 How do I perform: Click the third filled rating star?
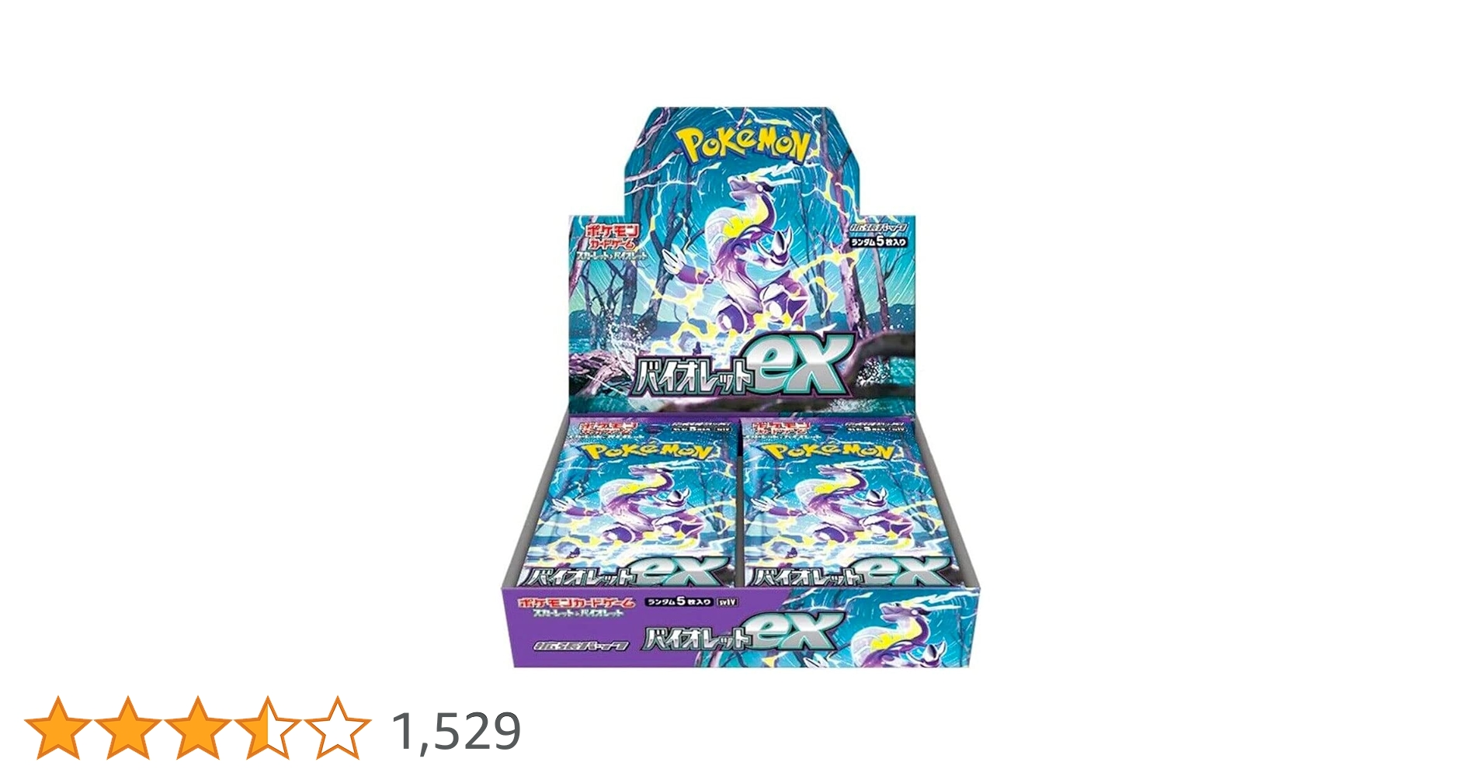[x=198, y=727]
